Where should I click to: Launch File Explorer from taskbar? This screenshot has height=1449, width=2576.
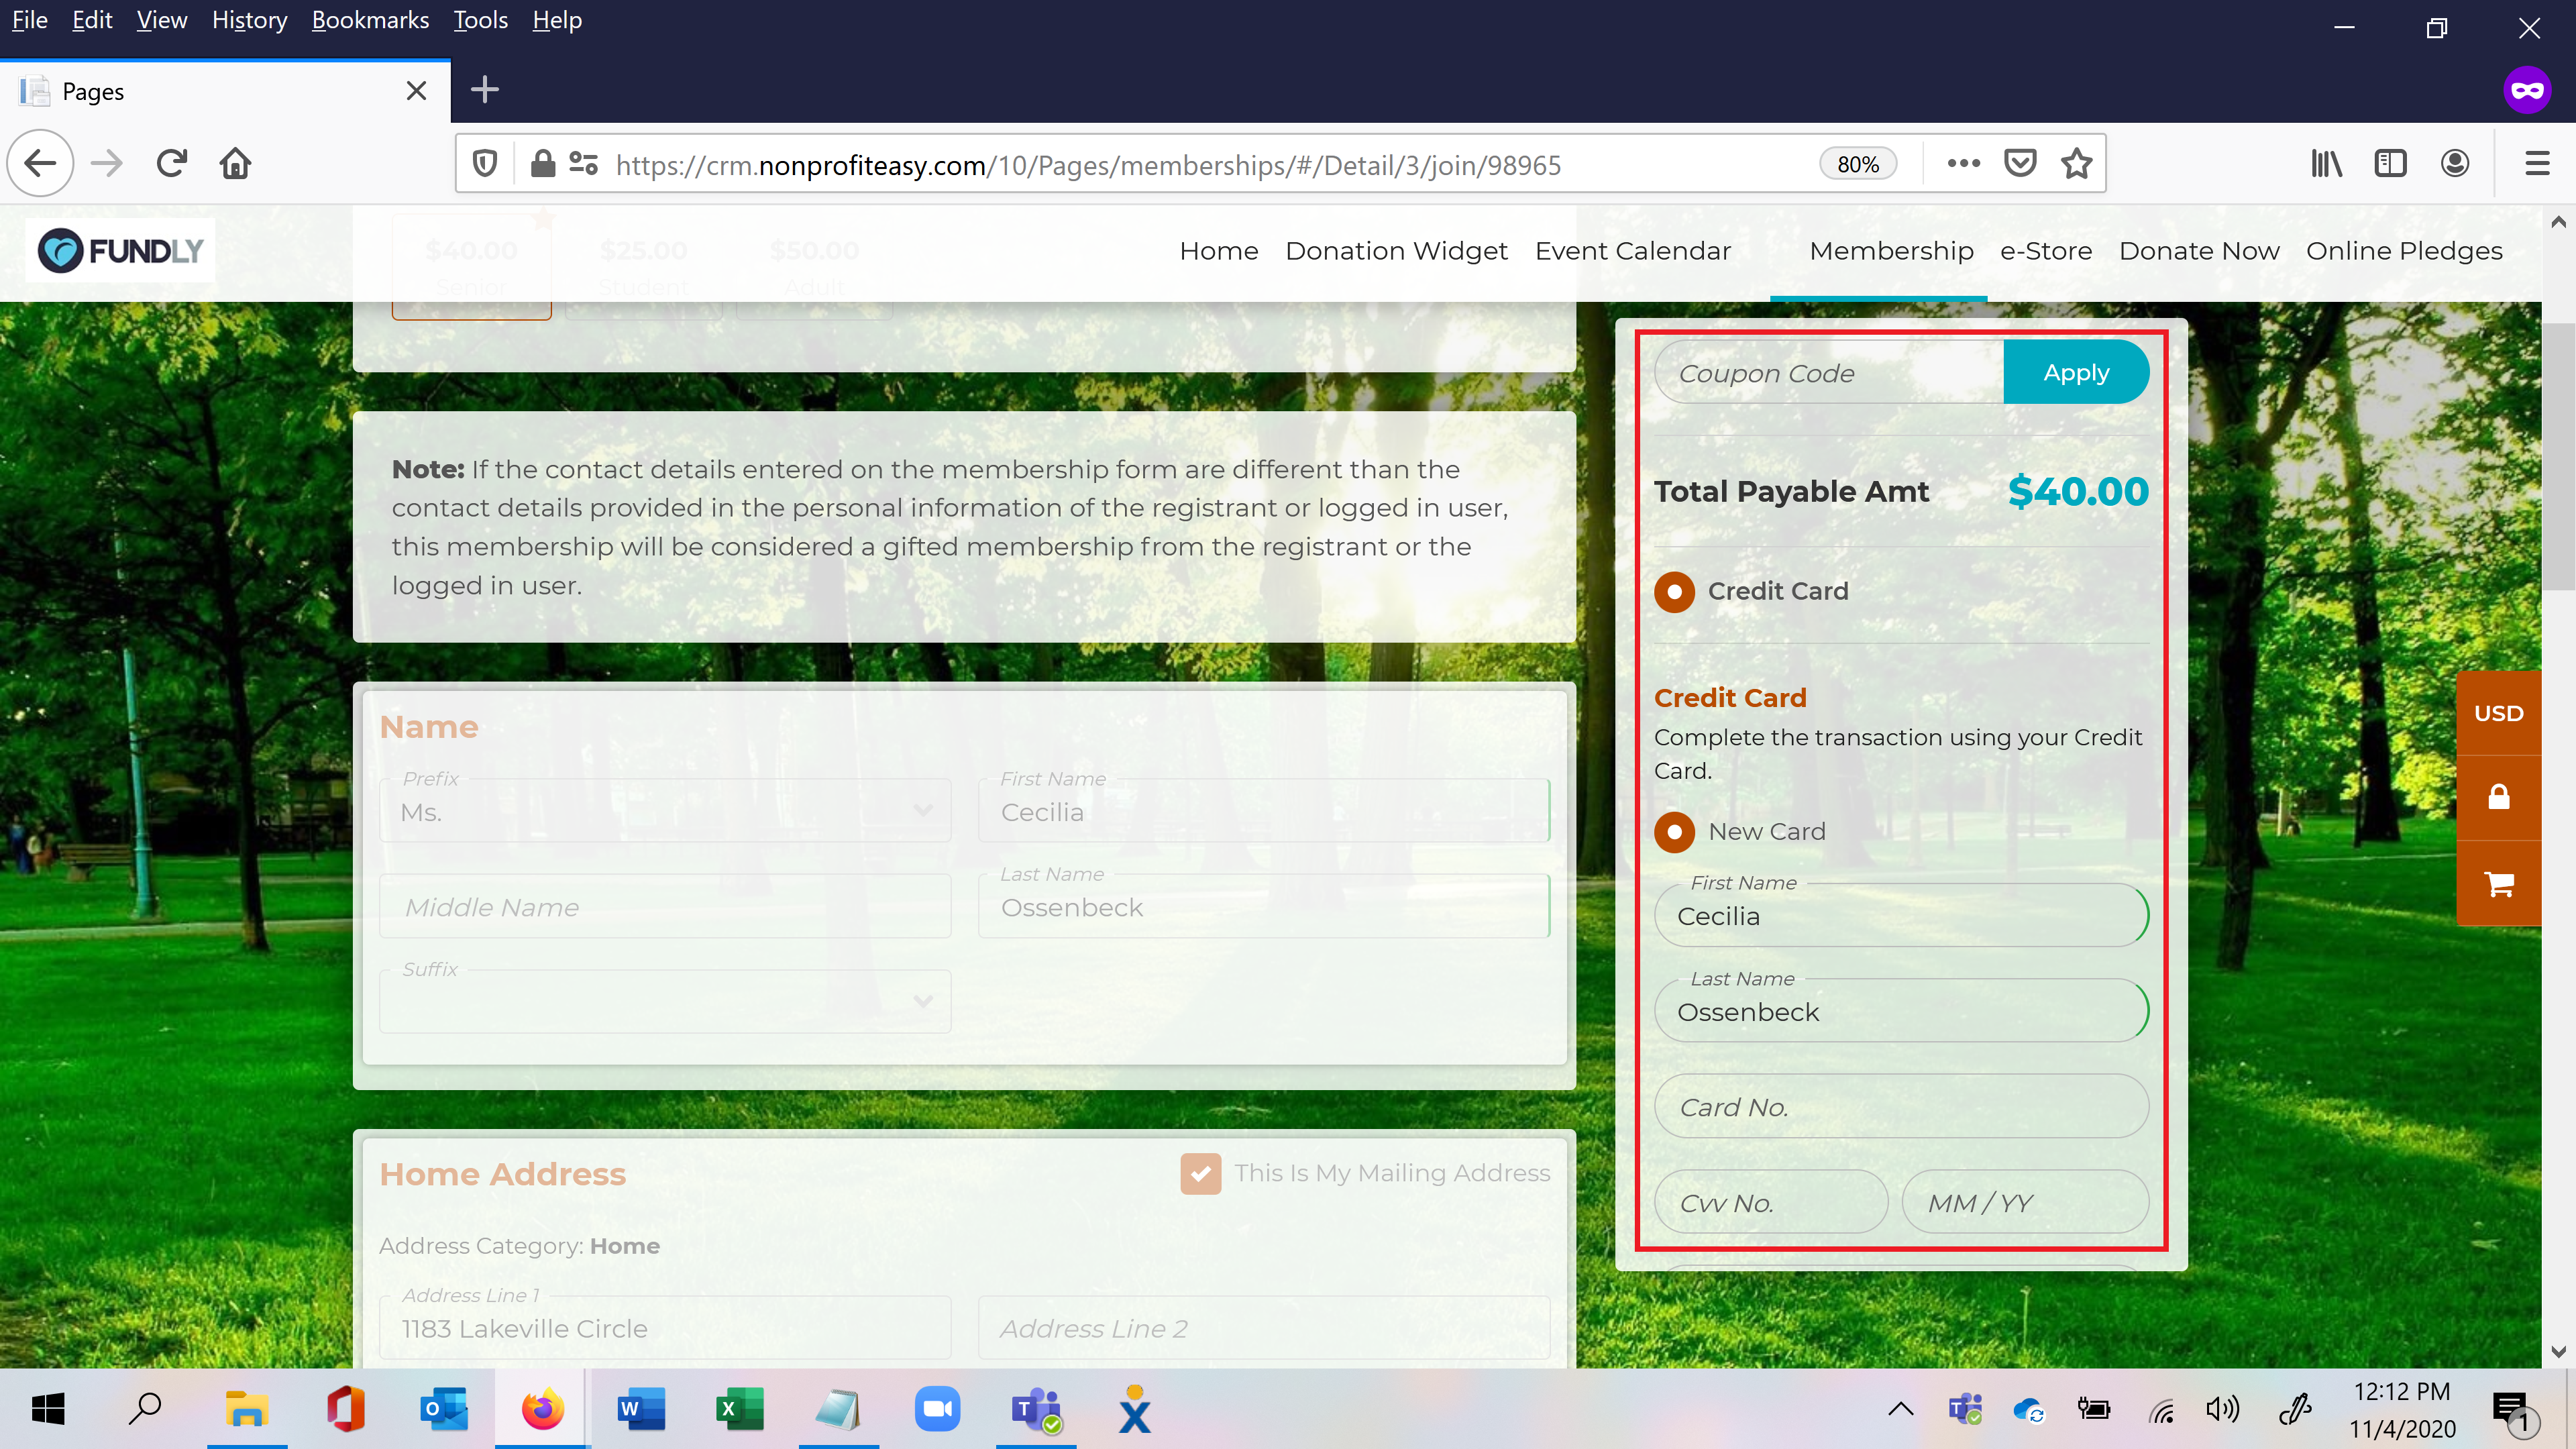(246, 1409)
